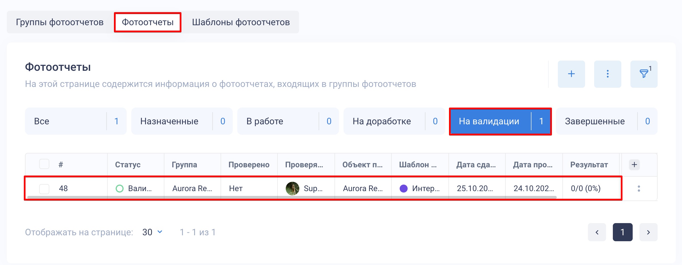The width and height of the screenshot is (682, 265).
Task: Filter by Назначенные status
Action: (x=182, y=121)
